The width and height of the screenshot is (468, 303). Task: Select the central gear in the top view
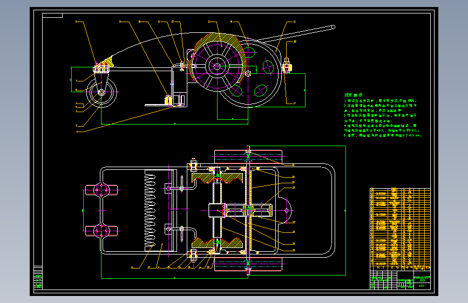click(x=249, y=210)
